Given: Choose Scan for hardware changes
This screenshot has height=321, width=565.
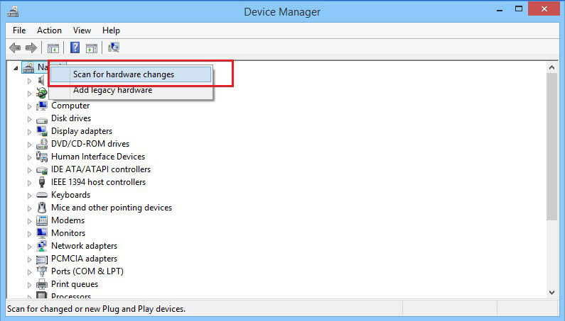Looking at the screenshot, I should pos(124,74).
